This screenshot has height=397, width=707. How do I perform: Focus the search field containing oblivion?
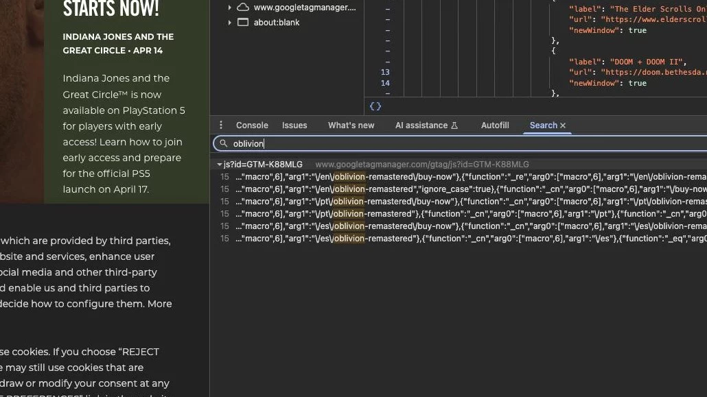(460, 143)
